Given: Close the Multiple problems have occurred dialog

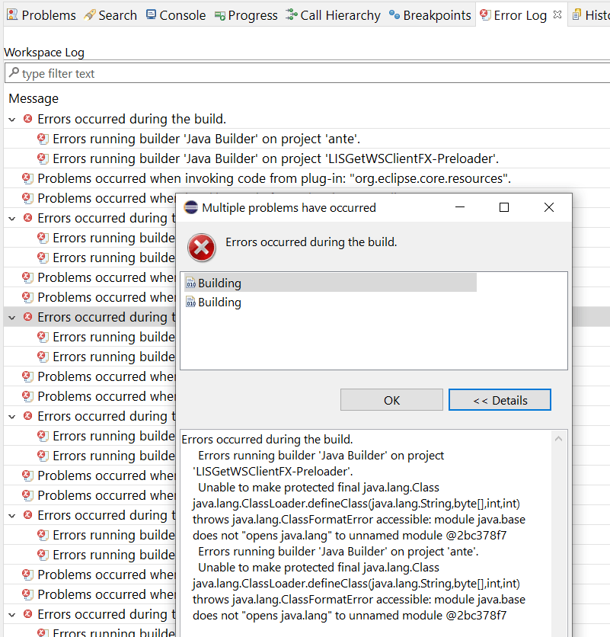Looking at the screenshot, I should tap(549, 207).
